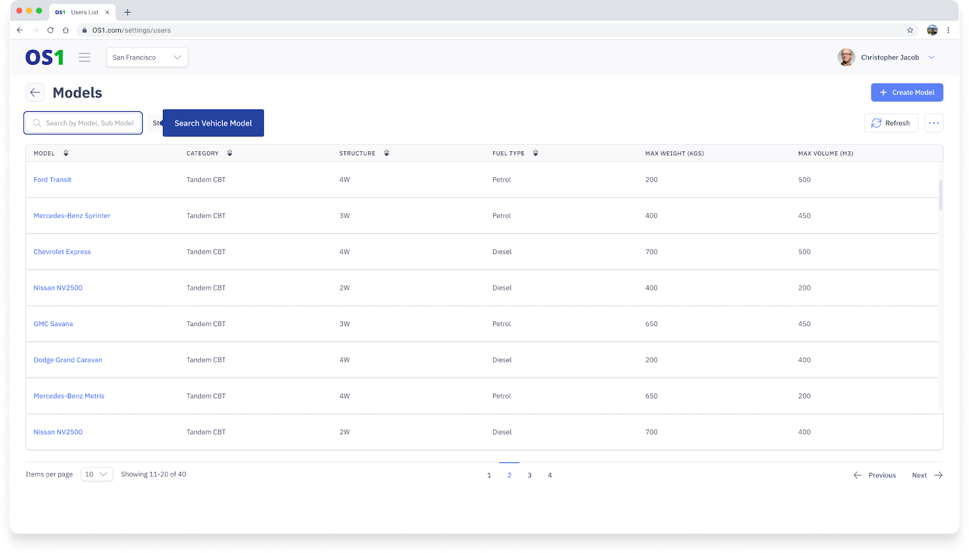Screen dimensions: 969x553
Task: Sort table by the Model column
Action: 66,153
